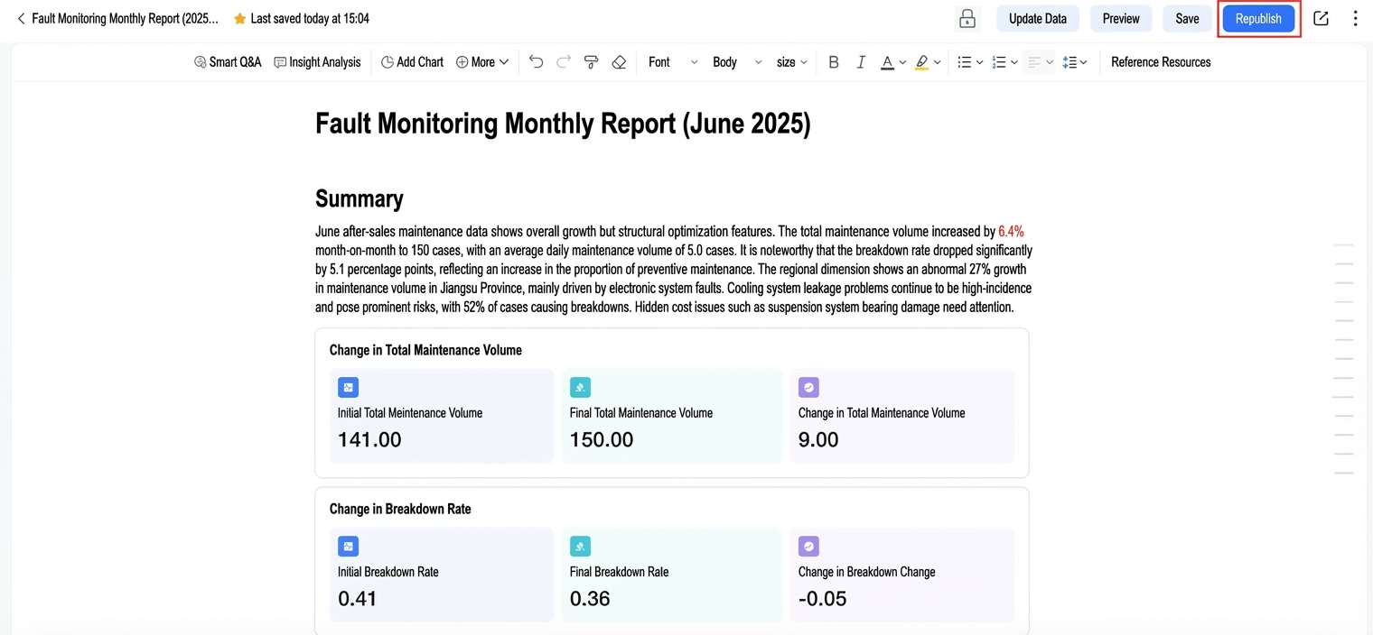Clear formatting with the eraser icon

(619, 62)
